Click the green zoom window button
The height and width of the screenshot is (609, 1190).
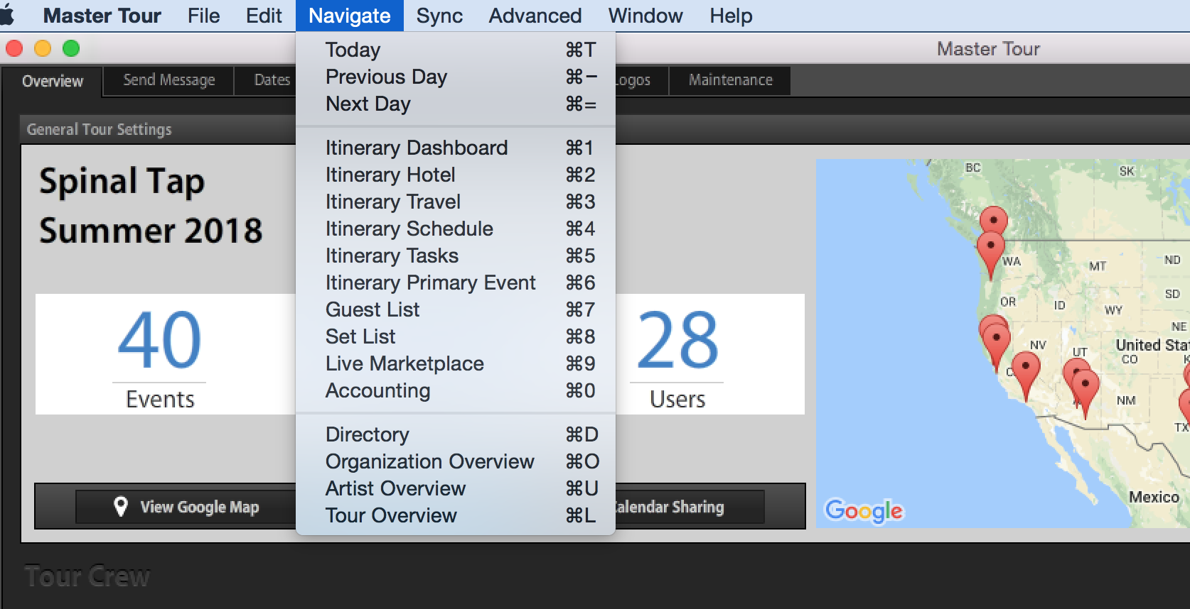coord(71,48)
